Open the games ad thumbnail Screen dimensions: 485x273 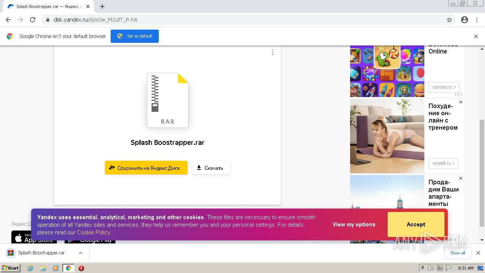point(387,71)
